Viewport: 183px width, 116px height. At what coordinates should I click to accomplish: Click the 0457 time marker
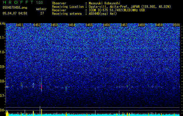(124, 25)
